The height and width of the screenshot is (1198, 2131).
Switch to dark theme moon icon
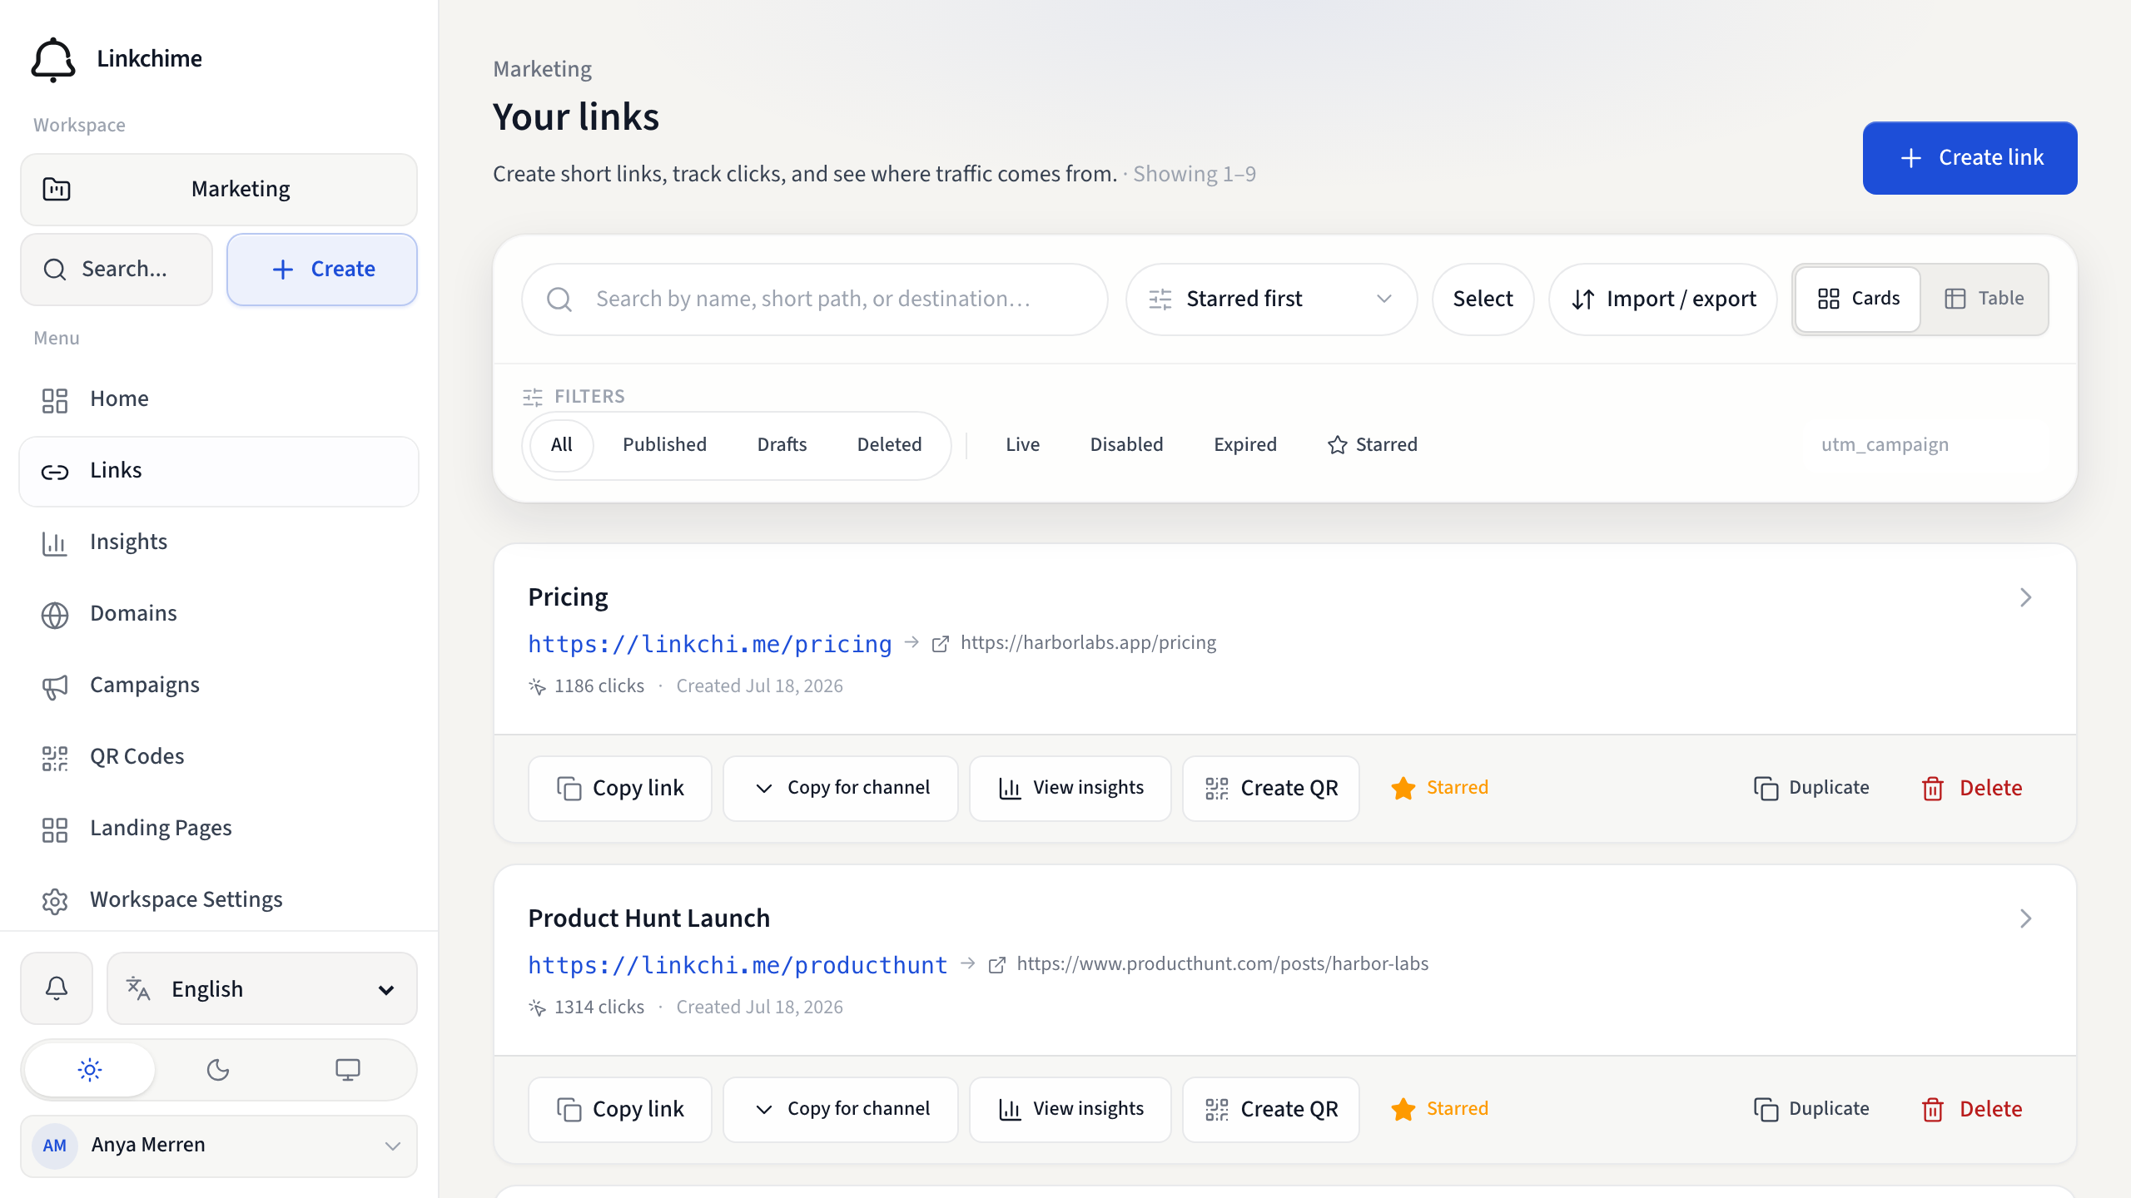pyautogui.click(x=218, y=1070)
